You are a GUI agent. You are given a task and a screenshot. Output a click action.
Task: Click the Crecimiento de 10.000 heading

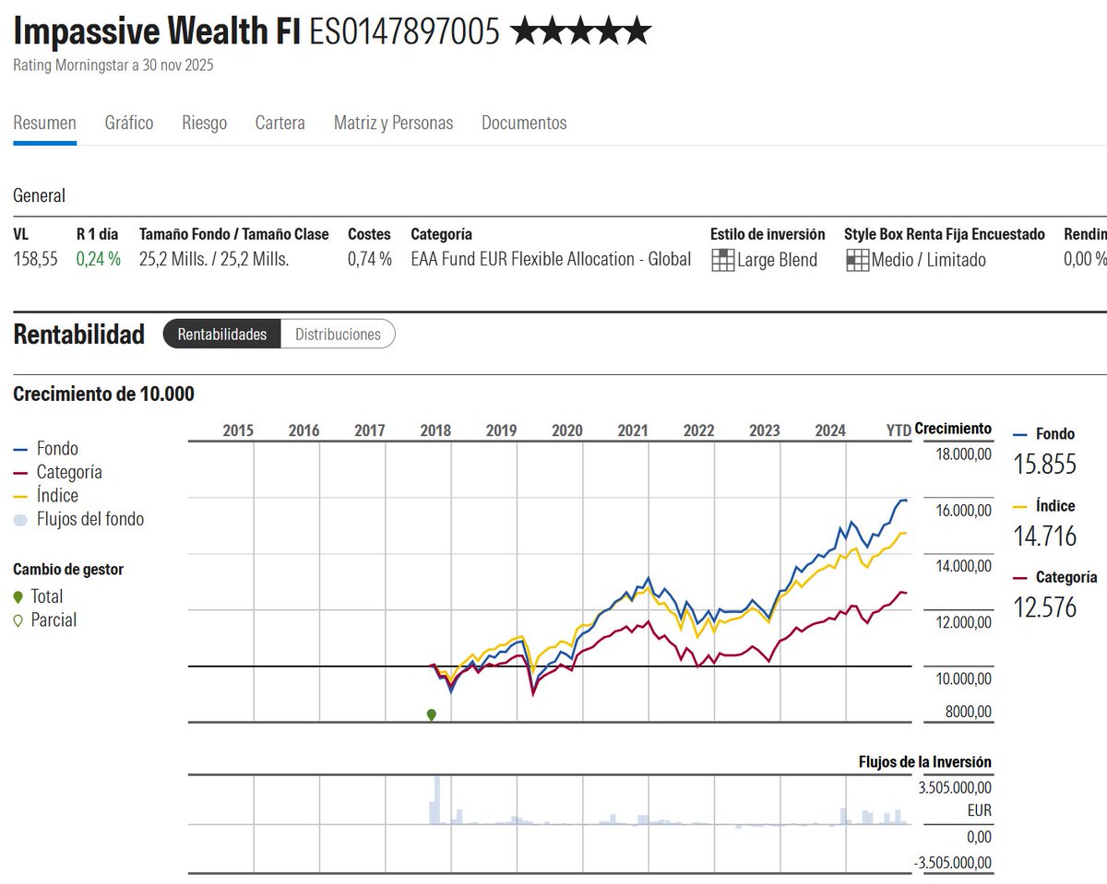103,395
